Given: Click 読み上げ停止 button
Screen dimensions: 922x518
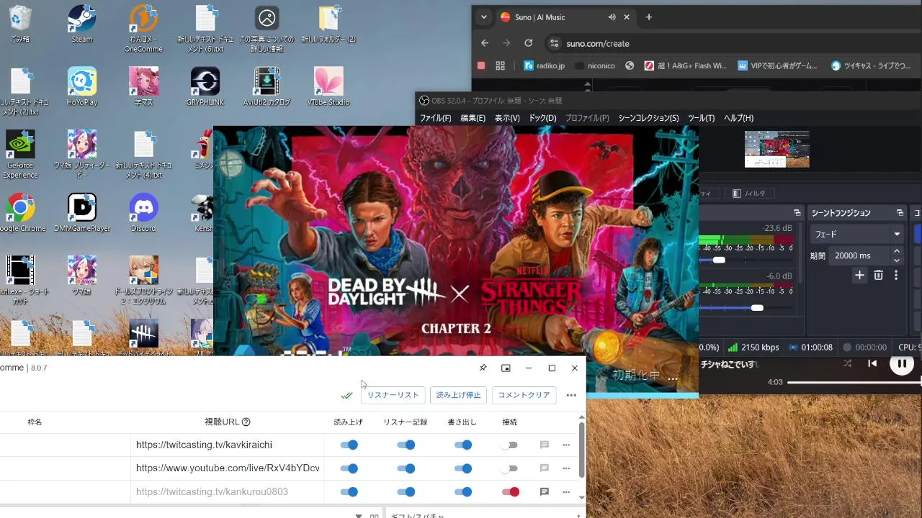Looking at the screenshot, I should [x=458, y=395].
